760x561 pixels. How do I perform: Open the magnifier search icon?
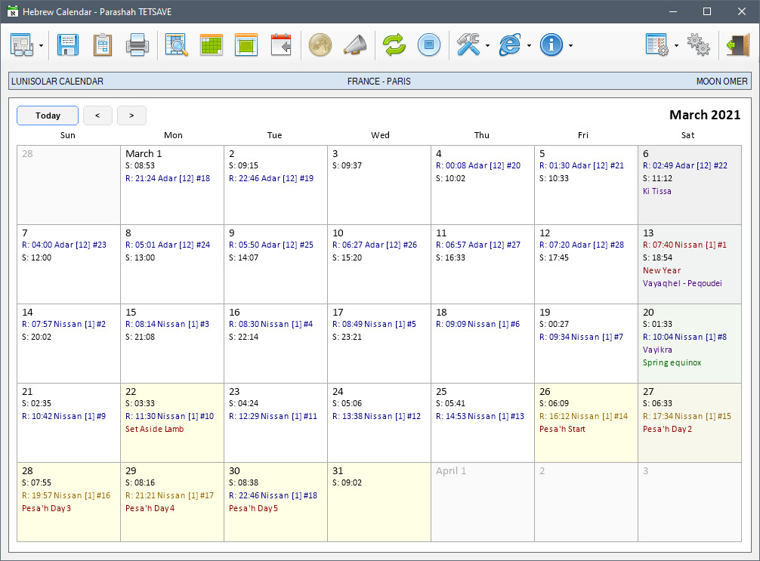(177, 45)
